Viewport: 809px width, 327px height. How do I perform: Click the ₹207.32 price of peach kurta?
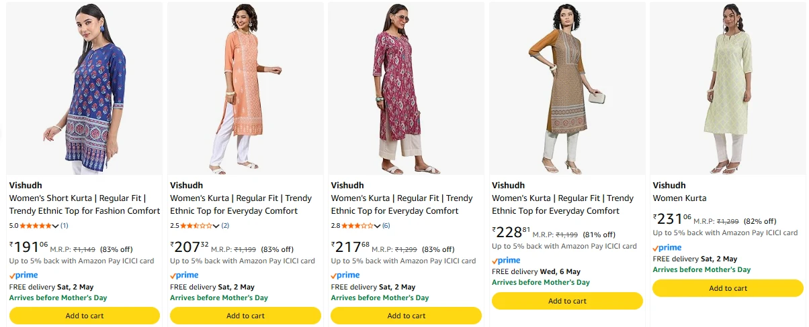click(189, 247)
